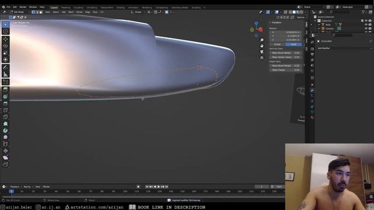
Task: Open the Options dropdown in viewport
Action: point(302,17)
